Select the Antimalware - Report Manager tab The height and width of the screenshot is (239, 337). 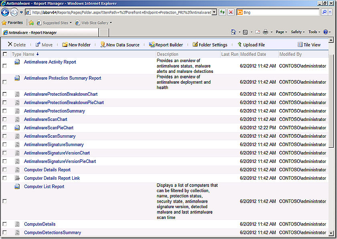[50, 33]
